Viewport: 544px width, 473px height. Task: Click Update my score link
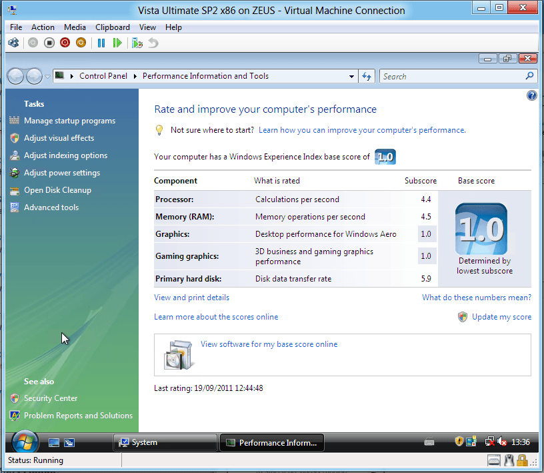tap(501, 317)
